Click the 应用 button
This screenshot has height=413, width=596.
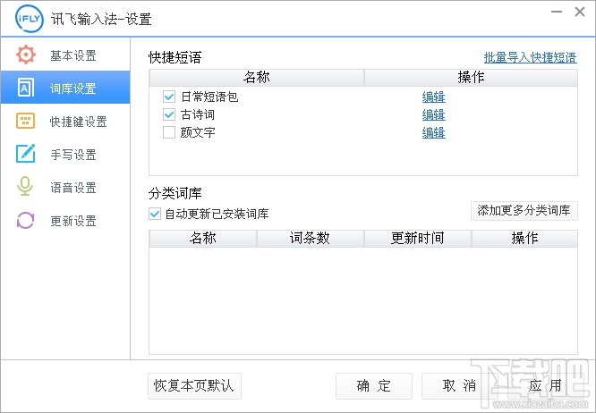(x=545, y=385)
